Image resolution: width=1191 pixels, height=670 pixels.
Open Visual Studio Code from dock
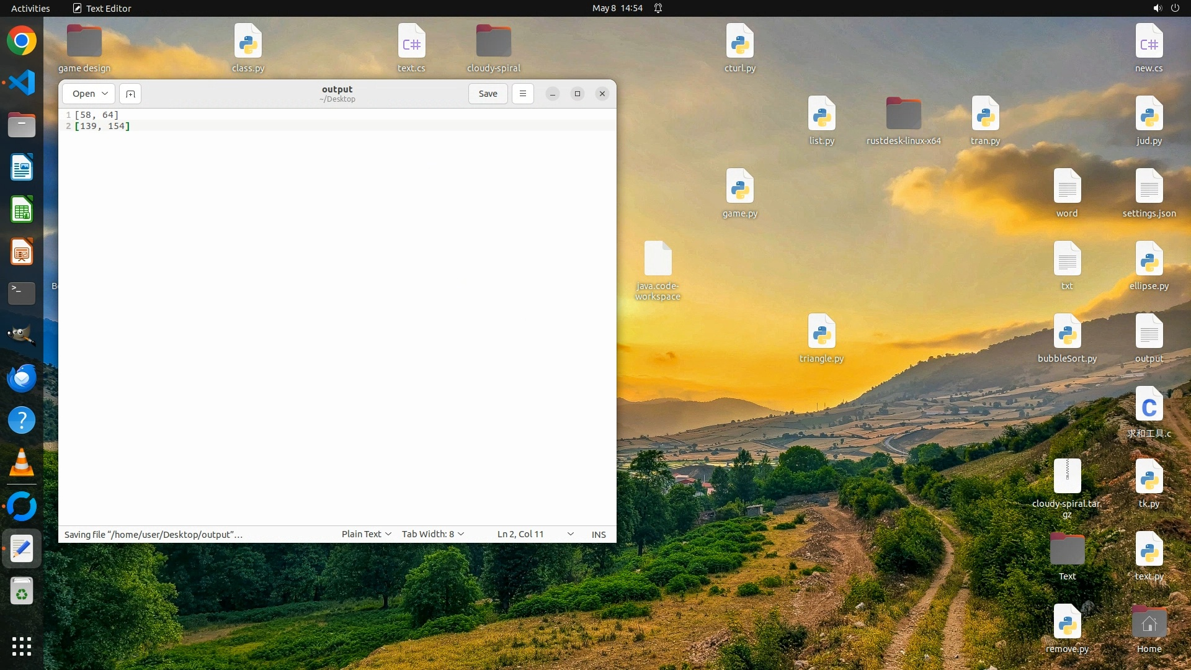22,83
